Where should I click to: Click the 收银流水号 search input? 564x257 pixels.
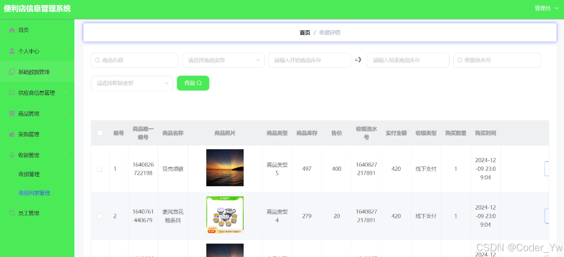497,60
